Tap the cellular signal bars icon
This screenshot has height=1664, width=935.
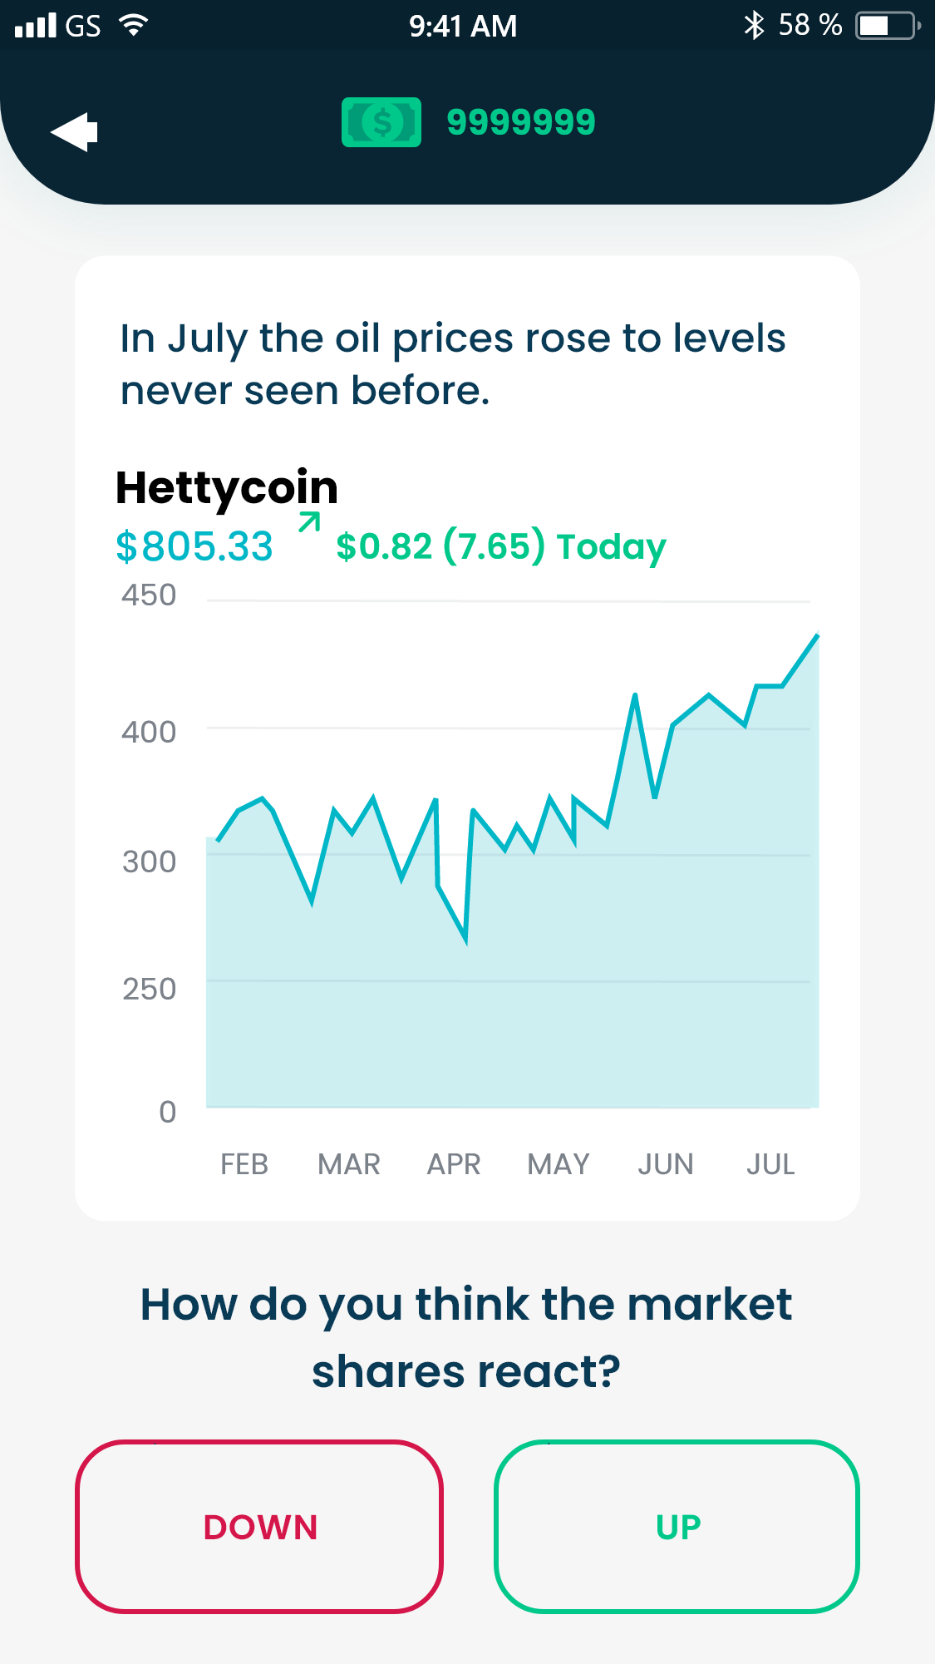point(36,25)
